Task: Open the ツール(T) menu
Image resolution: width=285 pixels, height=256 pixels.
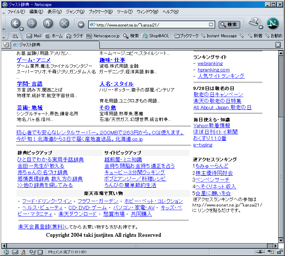Action: [125, 12]
